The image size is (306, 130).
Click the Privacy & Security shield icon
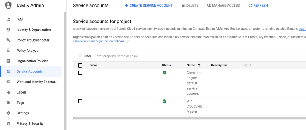click(8, 123)
